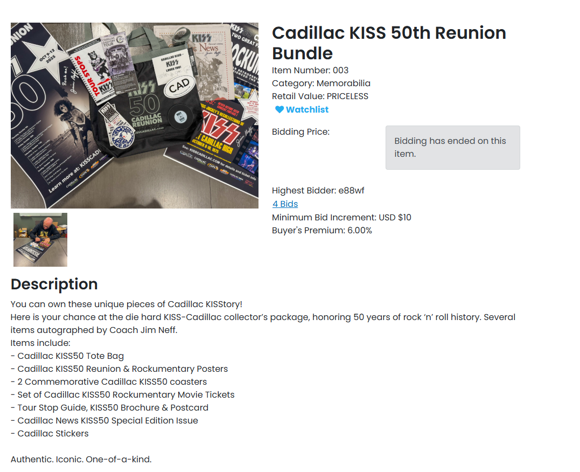Select thumbnail of man signing poster
This screenshot has height=472, width=580.
click(x=40, y=240)
